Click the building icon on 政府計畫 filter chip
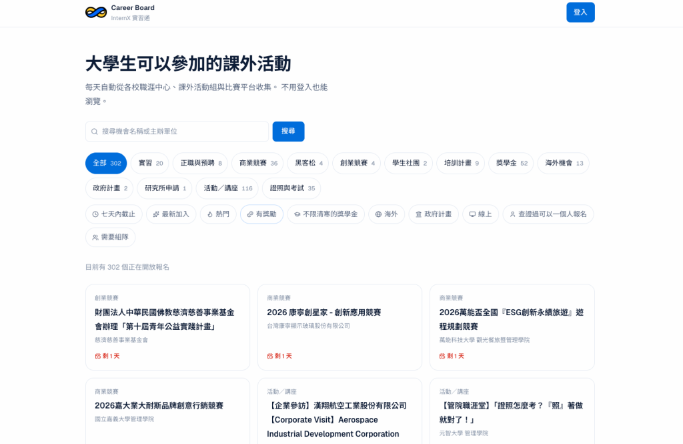 419,214
